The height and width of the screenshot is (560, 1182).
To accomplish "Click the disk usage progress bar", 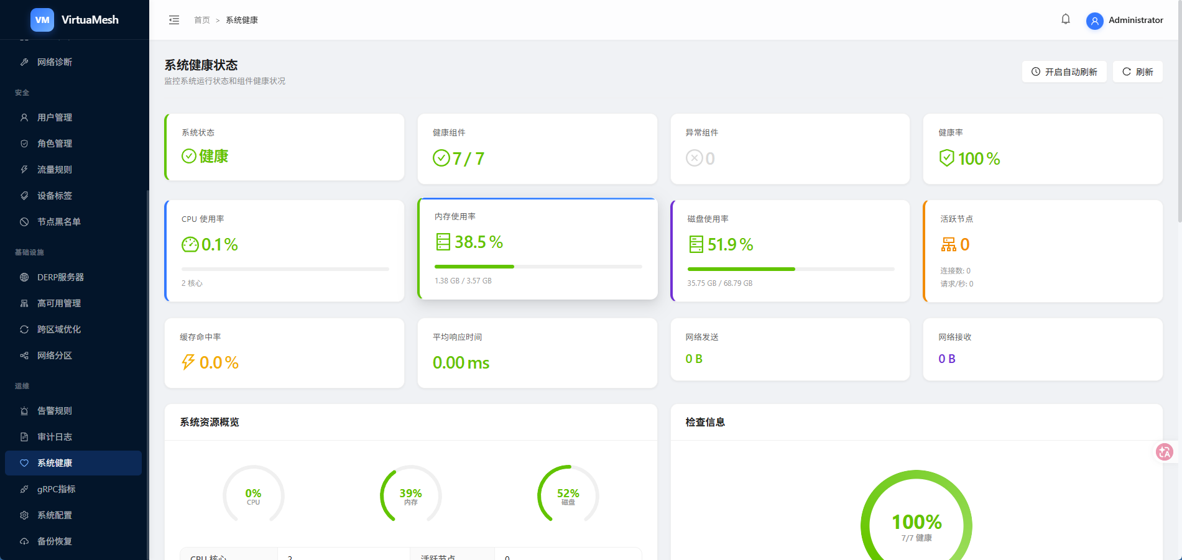I will pos(791,269).
